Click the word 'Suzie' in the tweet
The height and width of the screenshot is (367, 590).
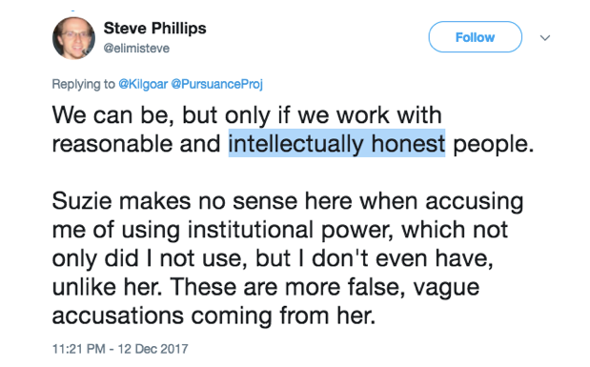tap(82, 201)
